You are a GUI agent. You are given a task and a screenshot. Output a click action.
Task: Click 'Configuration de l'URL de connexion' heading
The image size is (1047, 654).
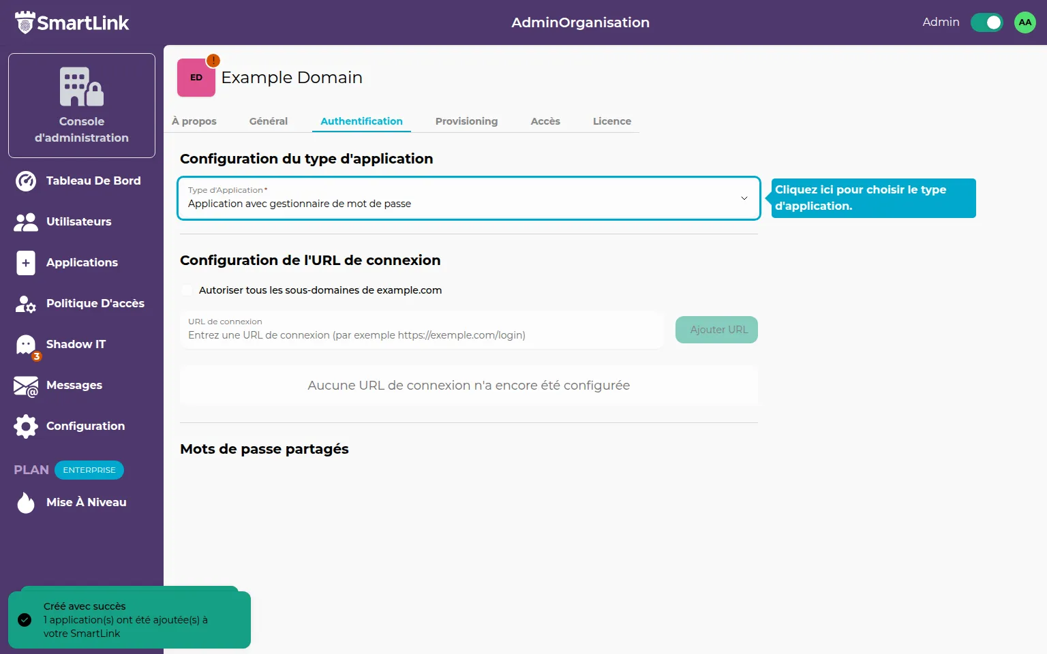tap(310, 260)
